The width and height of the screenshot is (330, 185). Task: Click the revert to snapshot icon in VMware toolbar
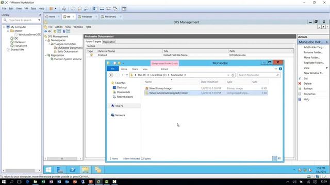point(80,9)
